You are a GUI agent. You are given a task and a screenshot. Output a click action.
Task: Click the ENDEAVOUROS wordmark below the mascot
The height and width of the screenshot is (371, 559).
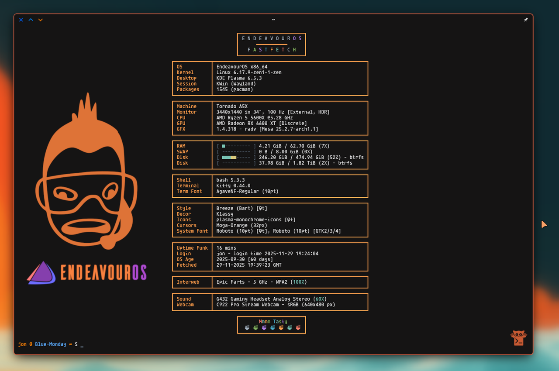click(x=103, y=272)
